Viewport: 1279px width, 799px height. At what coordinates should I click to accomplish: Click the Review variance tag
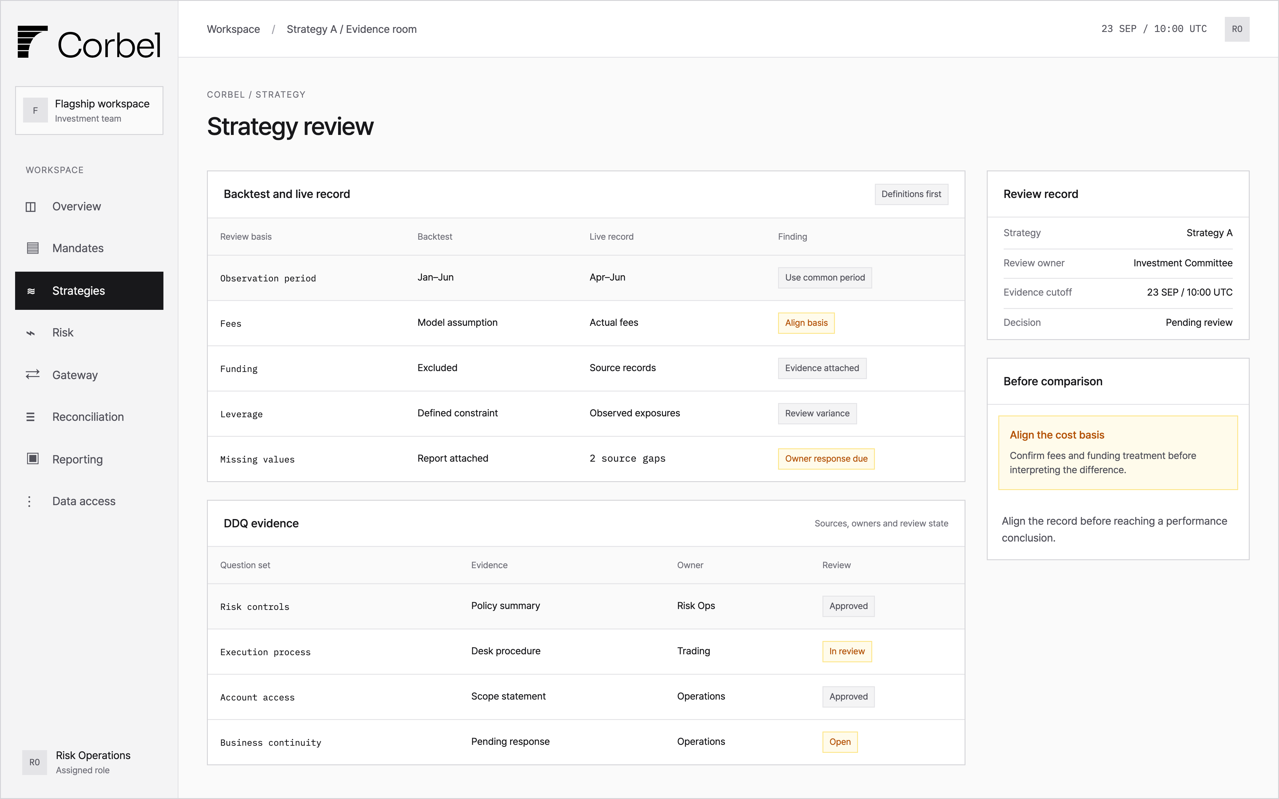coord(817,414)
